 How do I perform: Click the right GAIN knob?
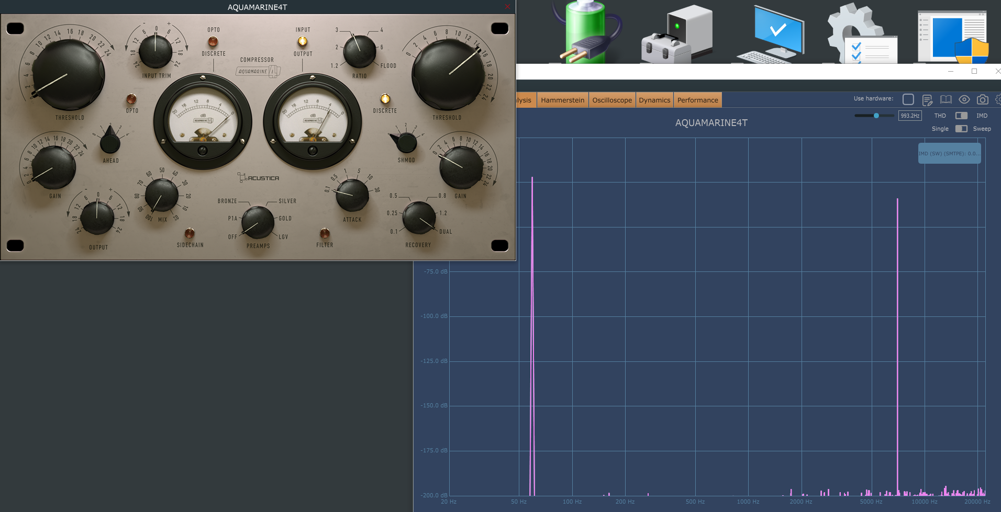pyautogui.click(x=461, y=167)
